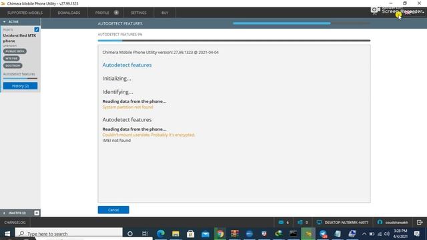
Task: Click the 'IMEI not found' log line
Action: [117, 141]
